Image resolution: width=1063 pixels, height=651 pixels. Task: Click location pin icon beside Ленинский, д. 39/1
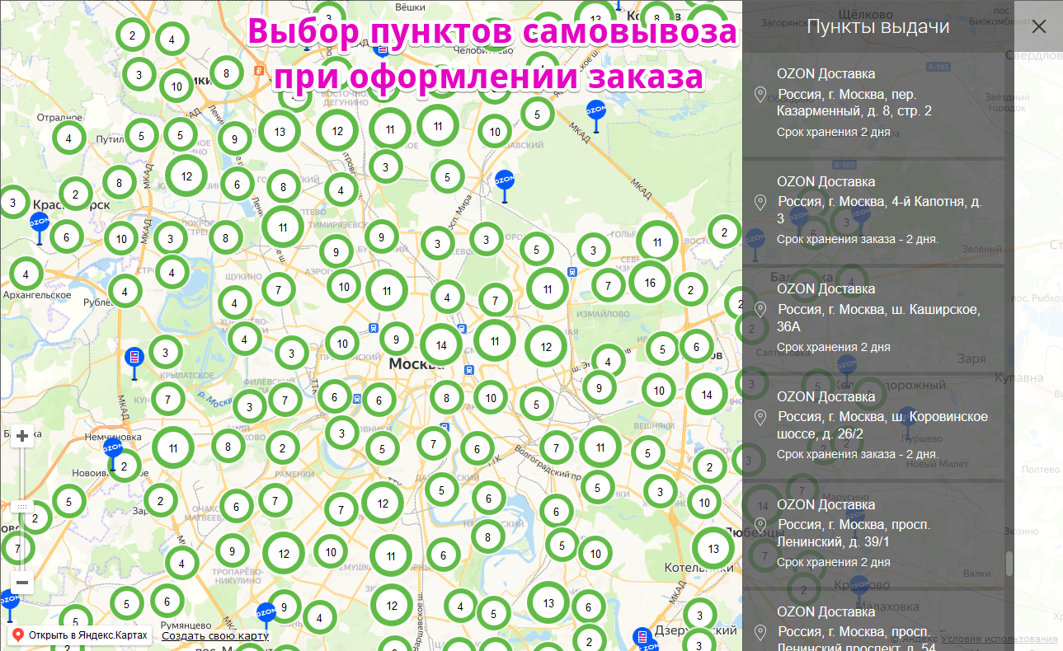[x=760, y=525]
